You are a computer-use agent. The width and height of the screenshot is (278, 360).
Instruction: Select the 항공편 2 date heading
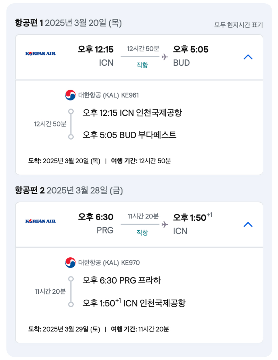tap(69, 190)
